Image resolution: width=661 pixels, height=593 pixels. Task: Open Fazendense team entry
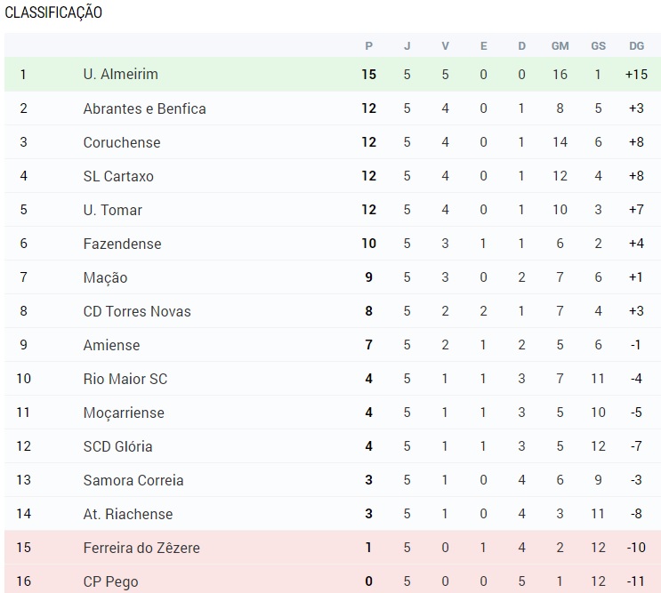[122, 244]
